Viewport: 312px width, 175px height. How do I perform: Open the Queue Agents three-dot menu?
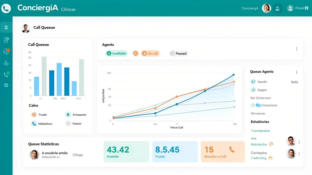(x=297, y=72)
